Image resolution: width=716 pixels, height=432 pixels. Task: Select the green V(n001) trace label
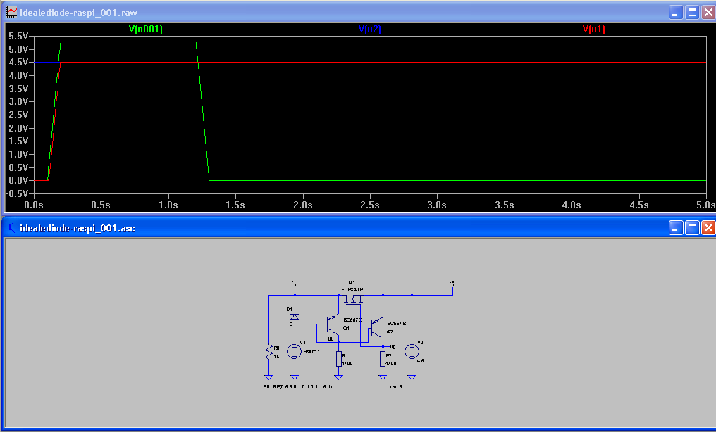click(146, 29)
